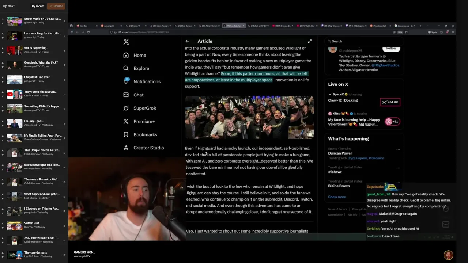Move 'Wtf is happening..' video up
This screenshot has width=468, height=263.
point(3,48)
